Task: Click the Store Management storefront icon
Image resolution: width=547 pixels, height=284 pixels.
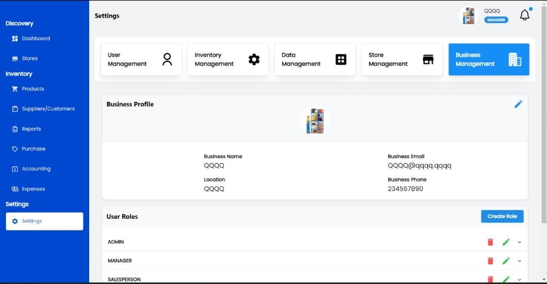Action: coord(428,59)
